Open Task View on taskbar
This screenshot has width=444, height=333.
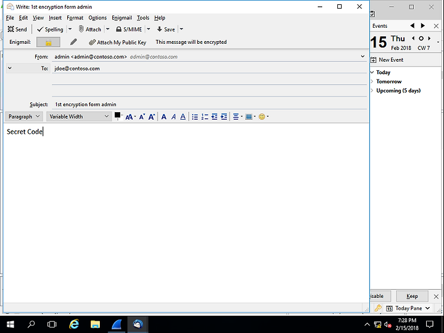point(52,324)
